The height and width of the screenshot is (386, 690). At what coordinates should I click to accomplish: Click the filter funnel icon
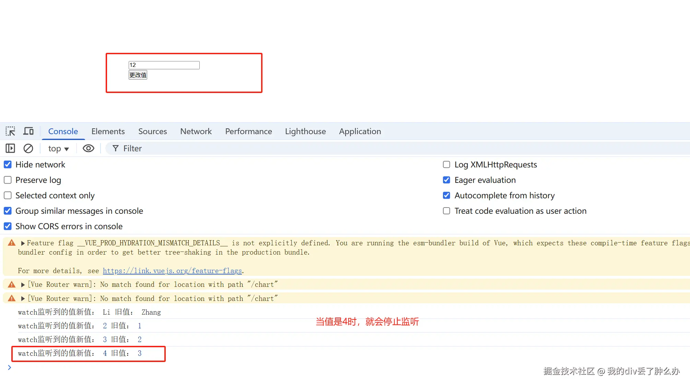tap(116, 148)
